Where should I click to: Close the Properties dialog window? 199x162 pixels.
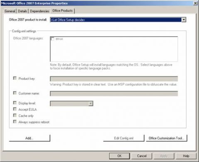coord(195,3)
